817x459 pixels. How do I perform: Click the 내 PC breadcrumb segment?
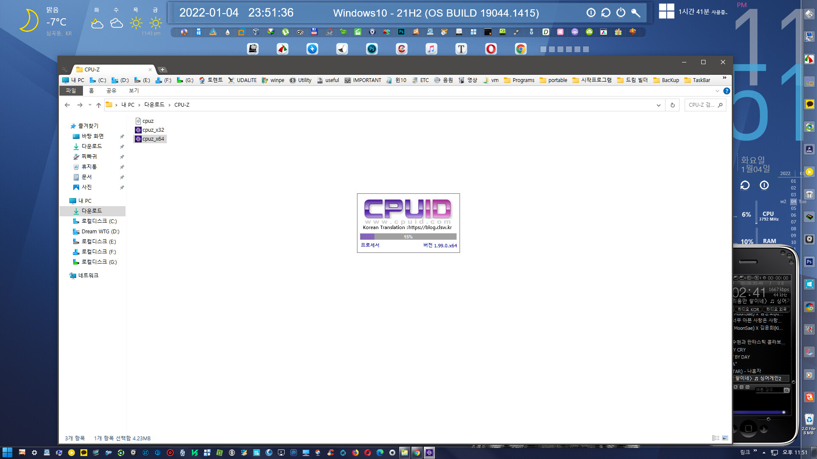tap(128, 105)
